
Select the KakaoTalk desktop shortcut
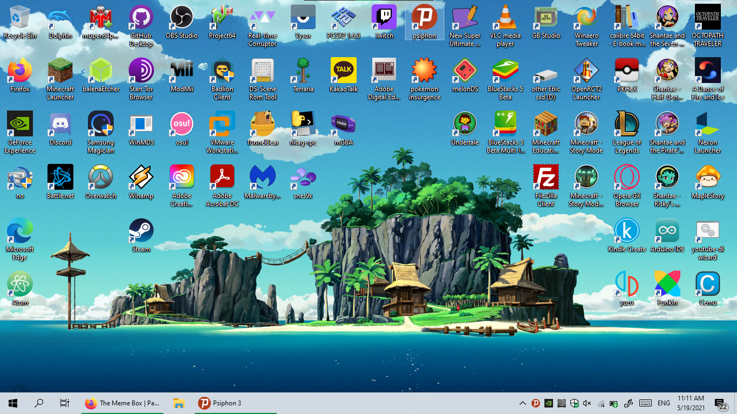[344, 75]
